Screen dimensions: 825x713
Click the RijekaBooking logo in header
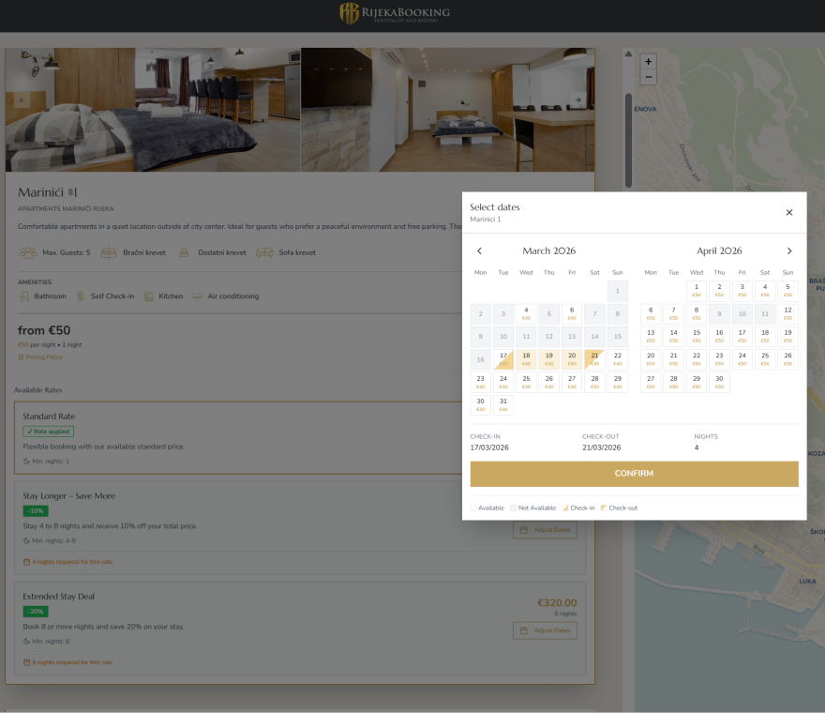coord(394,13)
